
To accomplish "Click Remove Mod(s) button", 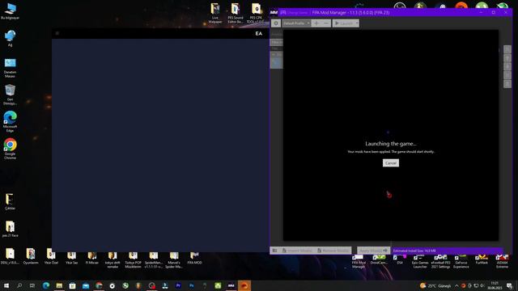I will [333, 251].
